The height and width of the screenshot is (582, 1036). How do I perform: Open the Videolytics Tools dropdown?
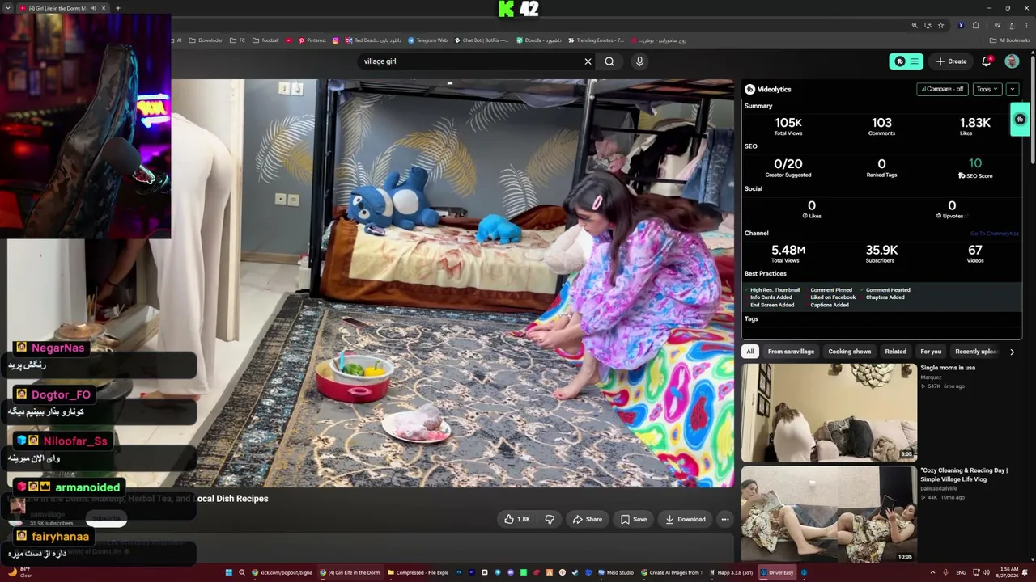987,89
